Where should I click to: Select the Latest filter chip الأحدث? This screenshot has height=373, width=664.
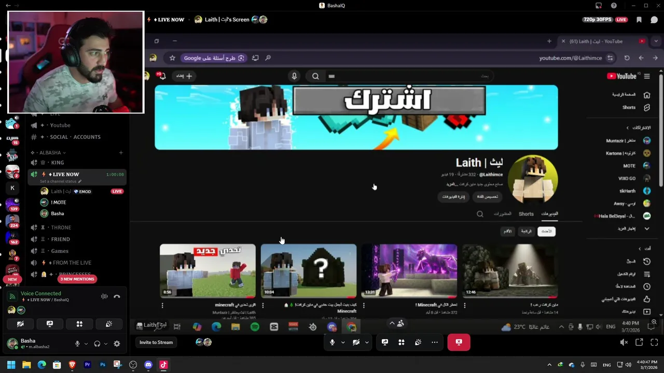tap(547, 232)
